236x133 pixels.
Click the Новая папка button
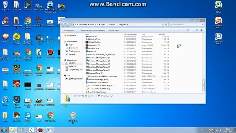pos(114,30)
